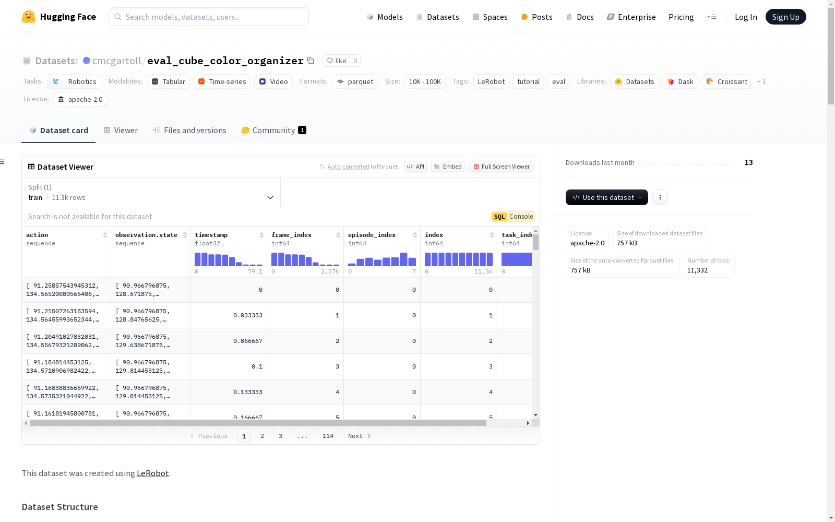Expand the Split train dropdown
Screen dimensions: 835x522
pyautogui.click(x=151, y=192)
